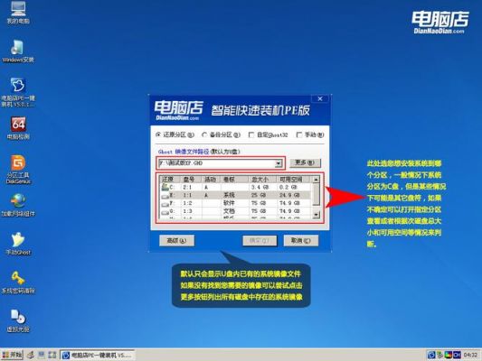Open the 加载网络组件 desktop icon
The width and height of the screenshot is (482, 361).
point(18,205)
